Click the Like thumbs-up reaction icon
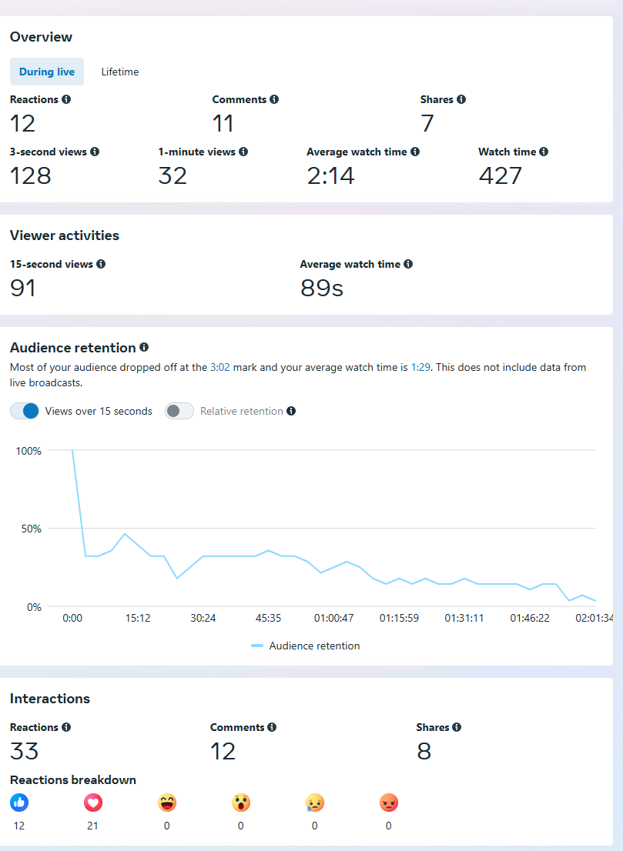 [x=19, y=803]
